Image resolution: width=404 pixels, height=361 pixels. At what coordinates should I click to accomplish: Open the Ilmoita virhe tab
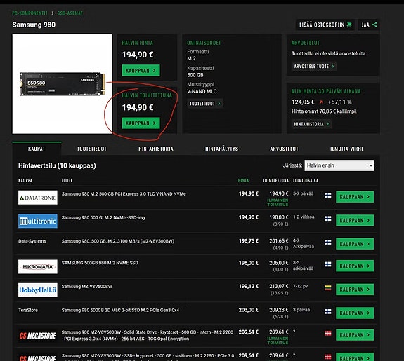tap(347, 149)
